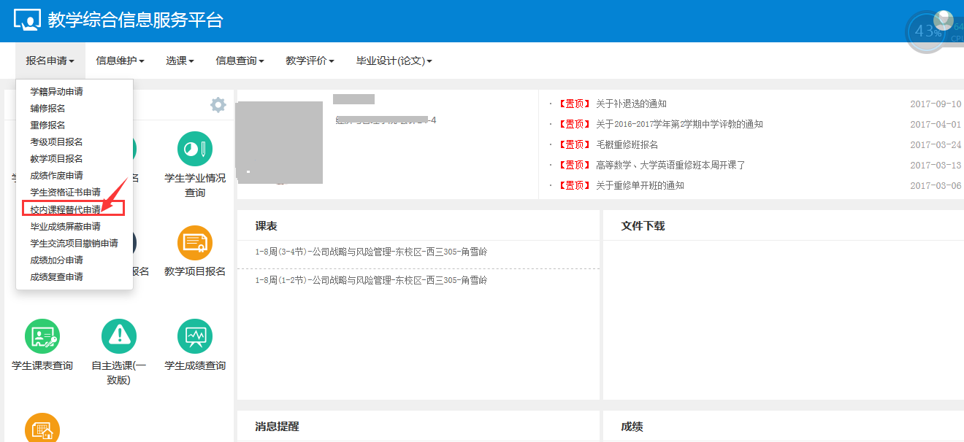964x442 pixels.
Task: Expand 毕业设计(论文) dropdown menu
Action: pos(394,61)
